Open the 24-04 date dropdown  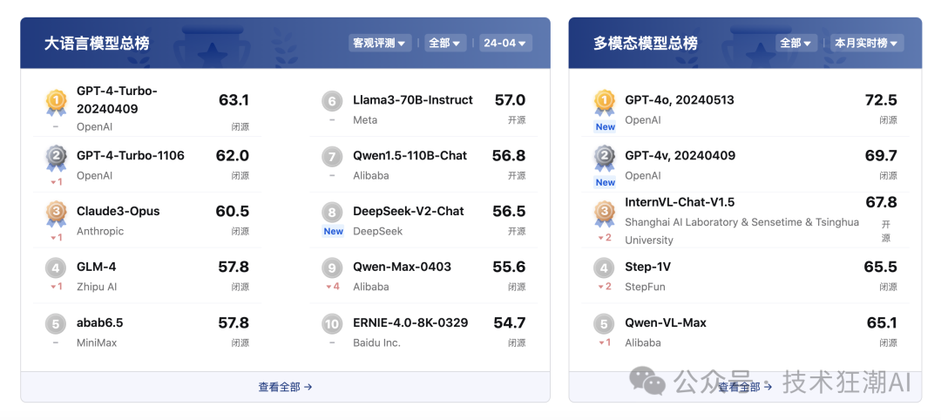point(505,43)
